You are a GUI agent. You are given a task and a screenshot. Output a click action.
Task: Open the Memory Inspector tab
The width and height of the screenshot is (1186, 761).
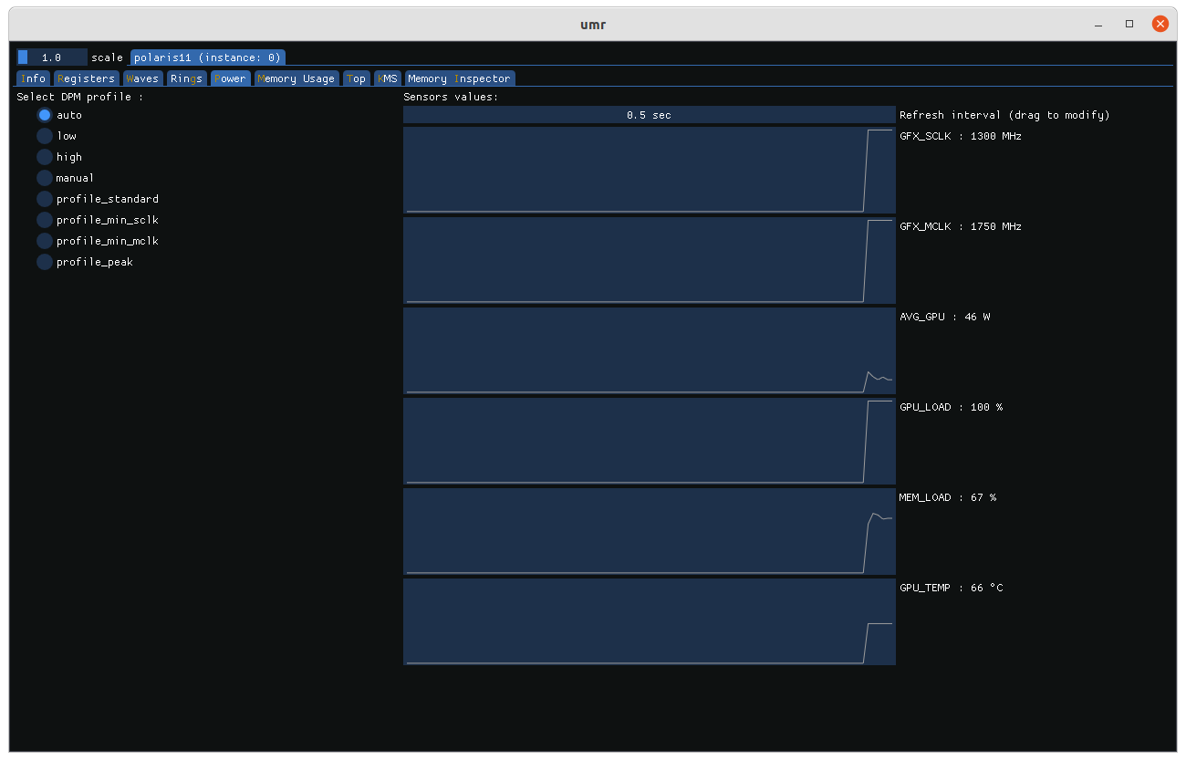coord(460,78)
